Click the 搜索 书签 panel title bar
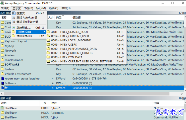The width and height of the screenshot is (186, 120). coord(93,98)
